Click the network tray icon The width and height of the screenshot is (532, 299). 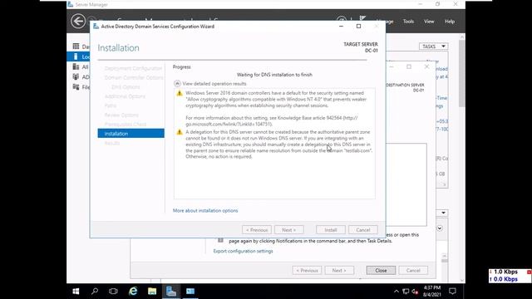406,292
